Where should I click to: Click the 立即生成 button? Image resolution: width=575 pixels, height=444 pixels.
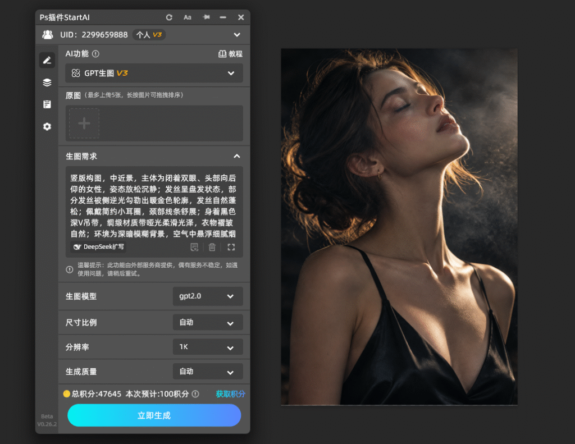click(x=154, y=415)
